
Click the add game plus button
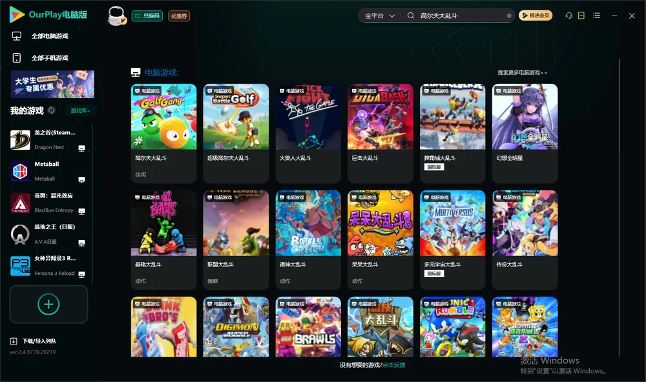48,305
